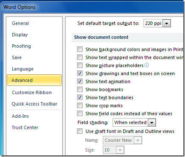Uncheck Show text boundaries

point(80,97)
